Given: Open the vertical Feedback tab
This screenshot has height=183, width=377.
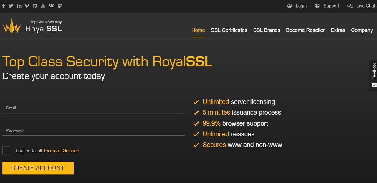Looking at the screenshot, I should point(373,75).
